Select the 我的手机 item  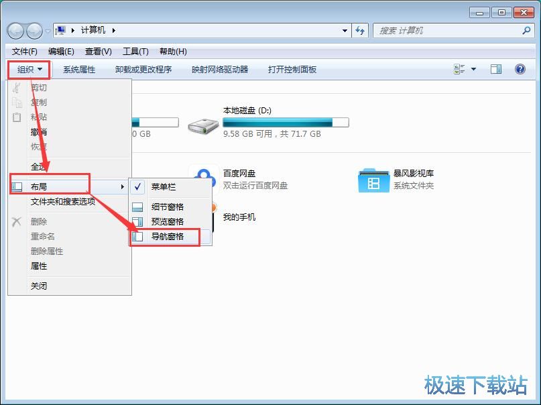(x=239, y=217)
